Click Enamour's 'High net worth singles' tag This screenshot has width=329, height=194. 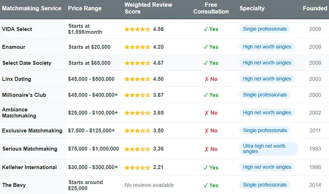pyautogui.click(x=267, y=47)
